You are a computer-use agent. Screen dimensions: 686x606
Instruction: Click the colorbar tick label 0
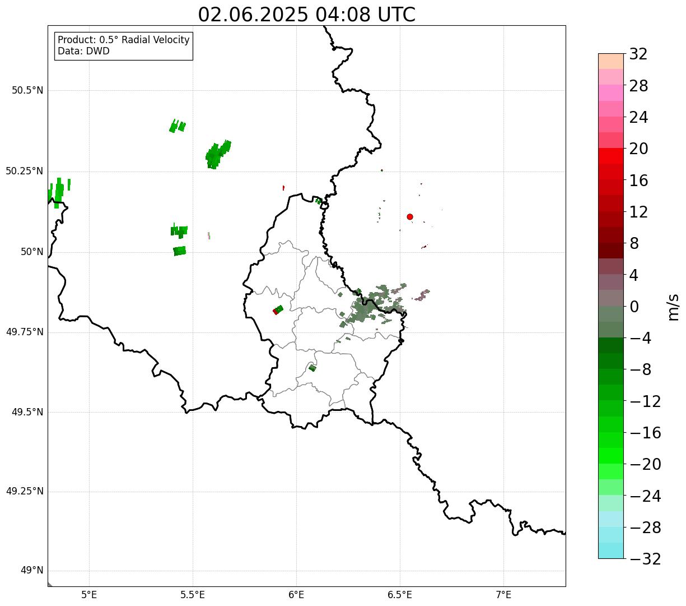pyautogui.click(x=634, y=307)
